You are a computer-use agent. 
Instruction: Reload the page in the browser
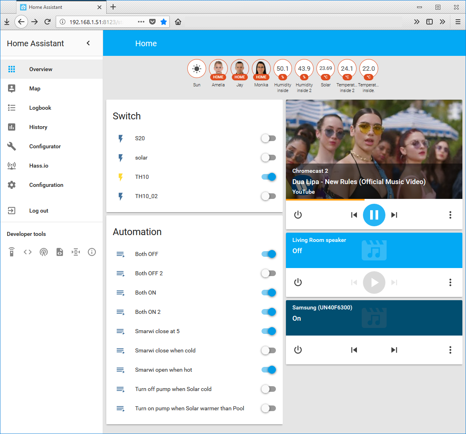click(x=48, y=22)
